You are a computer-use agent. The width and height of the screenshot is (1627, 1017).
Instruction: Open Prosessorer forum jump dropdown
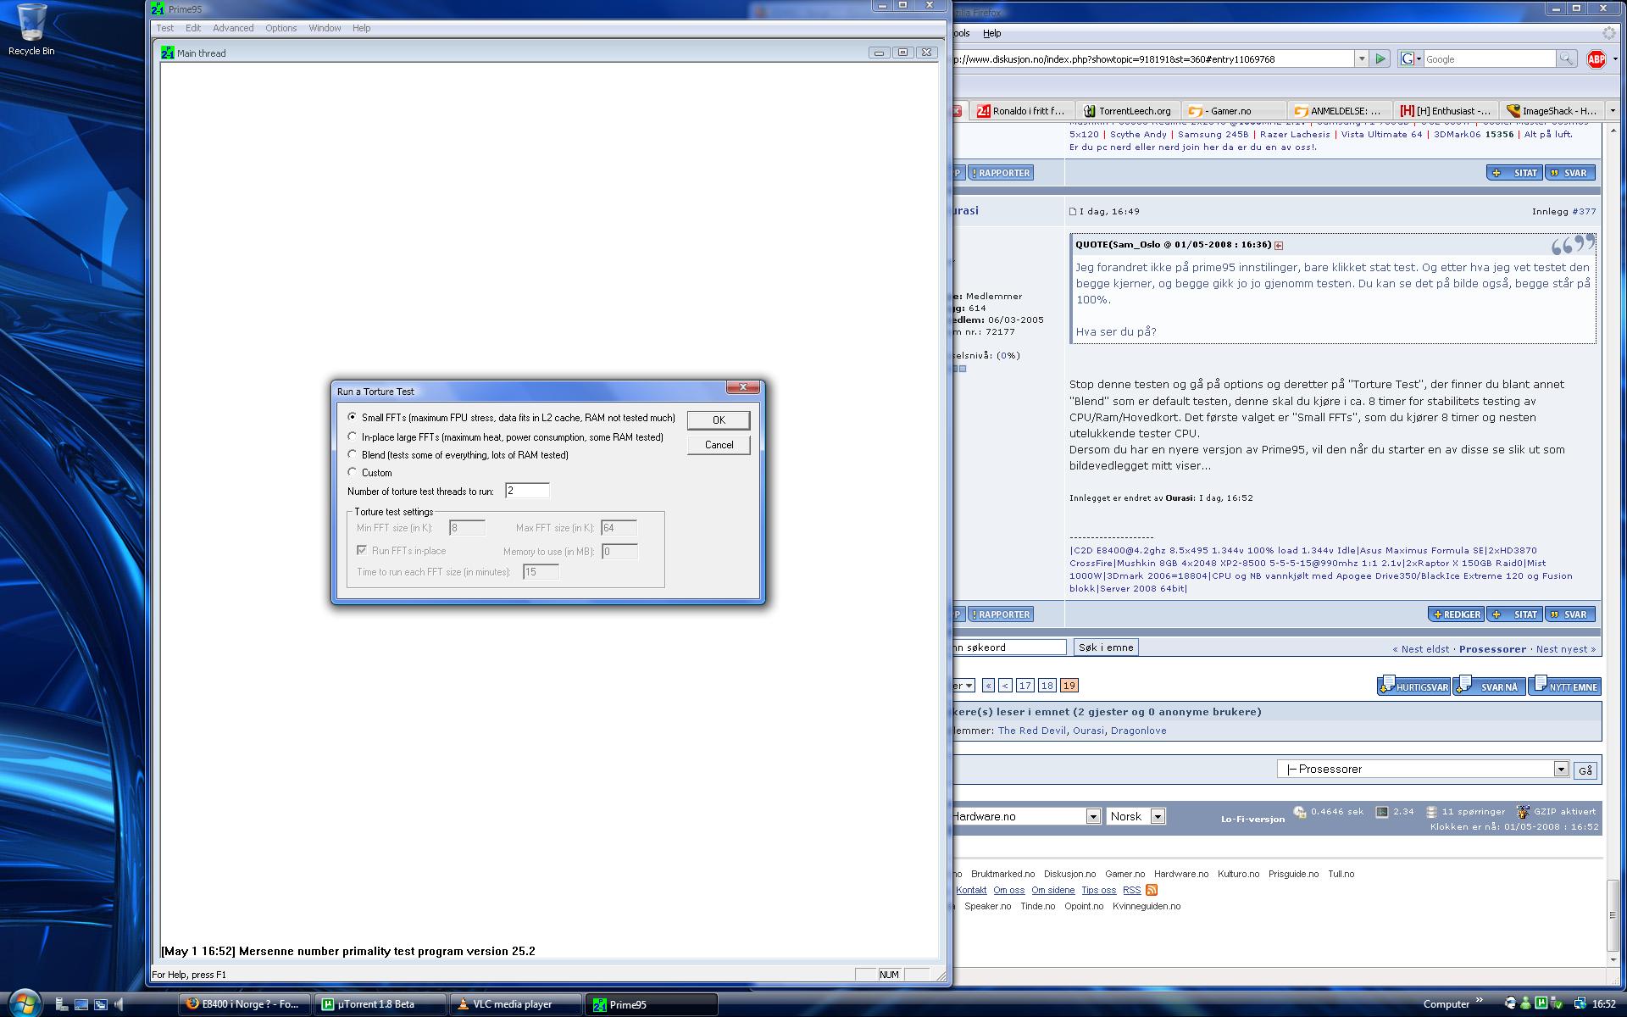[x=1561, y=770]
